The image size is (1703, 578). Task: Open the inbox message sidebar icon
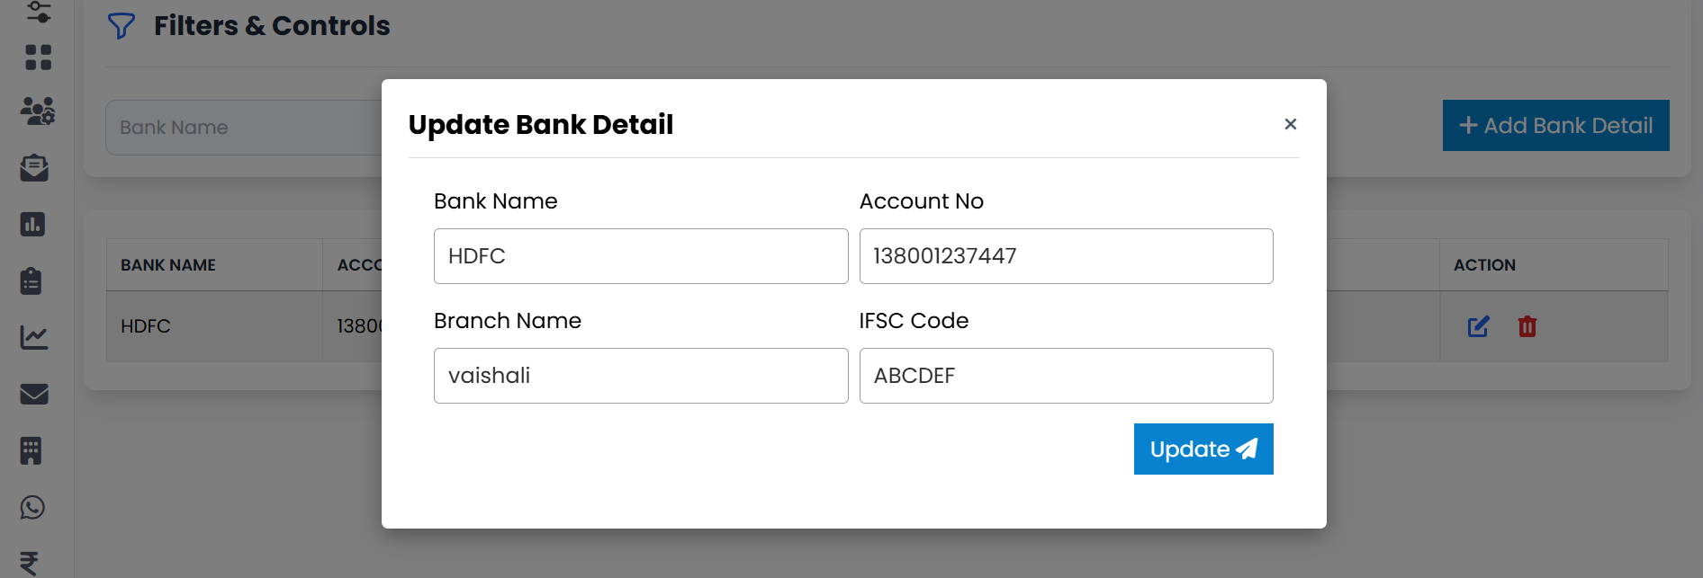click(33, 168)
